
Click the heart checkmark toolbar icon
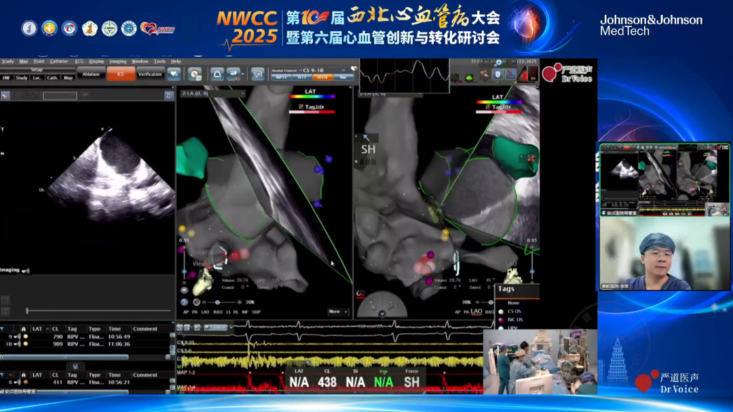click(174, 74)
